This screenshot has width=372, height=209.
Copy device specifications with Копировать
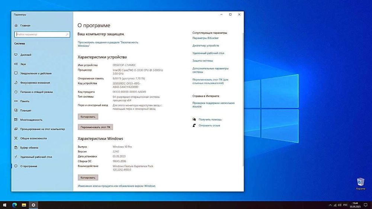point(88,117)
